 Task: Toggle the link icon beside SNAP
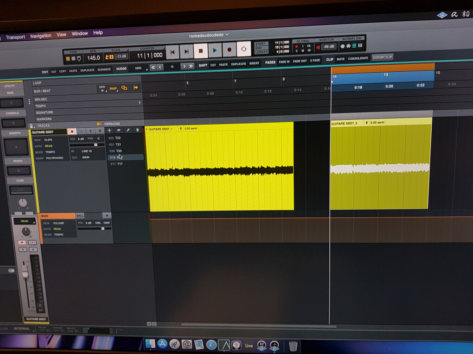(x=124, y=88)
